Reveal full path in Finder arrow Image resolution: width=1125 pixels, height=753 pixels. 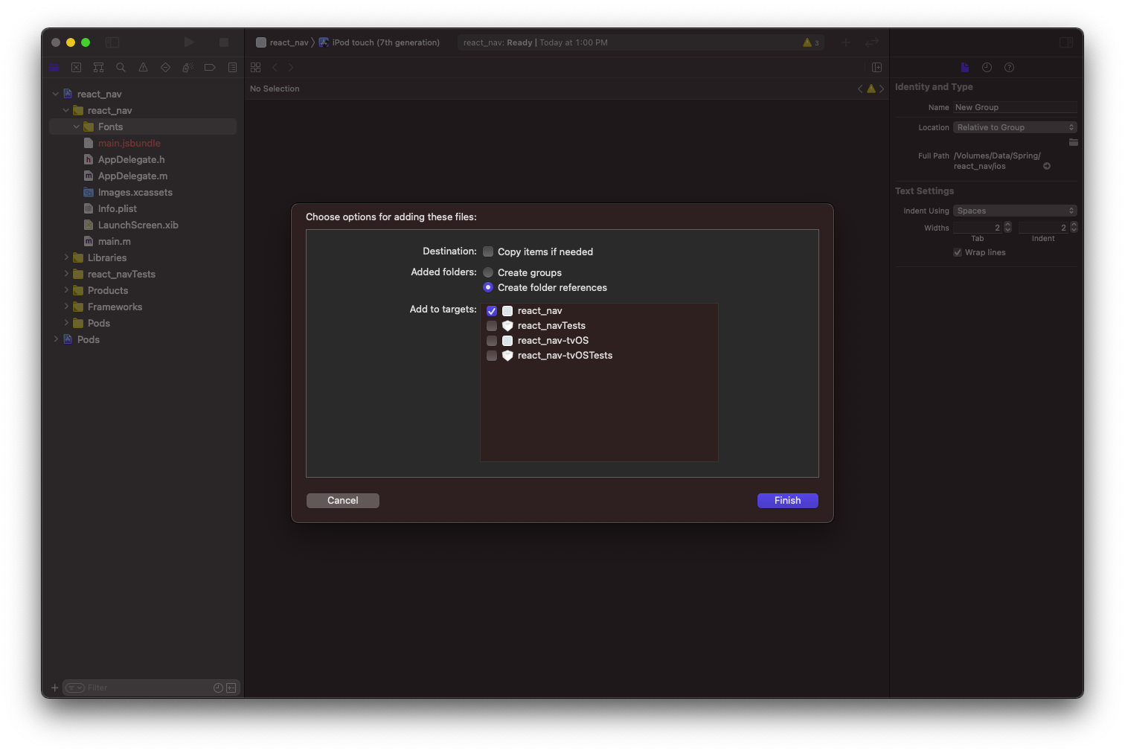point(1047,166)
